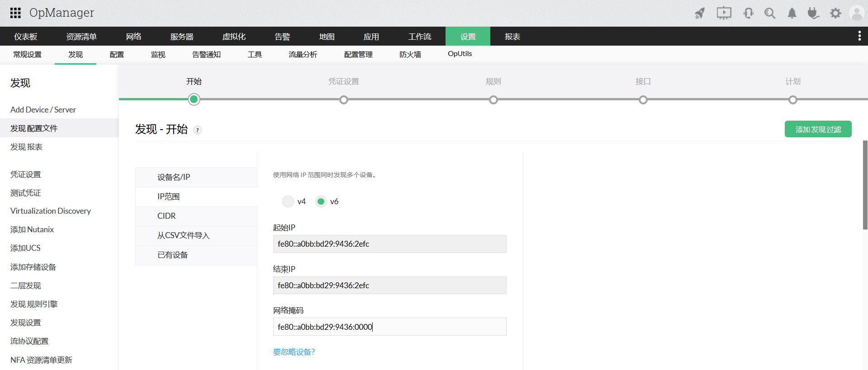Open 发现设置 in the sidebar
This screenshot has width=868, height=370.
pyautogui.click(x=26, y=323)
